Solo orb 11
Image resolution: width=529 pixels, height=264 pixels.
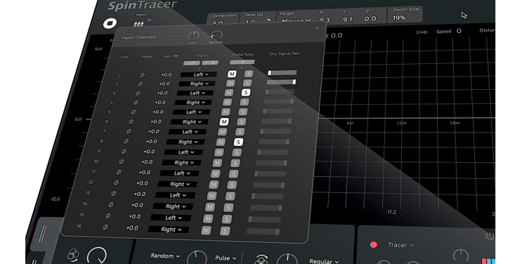point(233,174)
